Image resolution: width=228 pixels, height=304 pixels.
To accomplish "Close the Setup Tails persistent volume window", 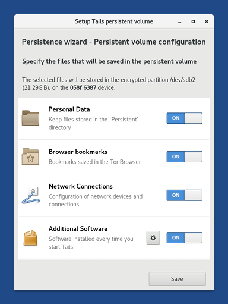I will (207, 21).
